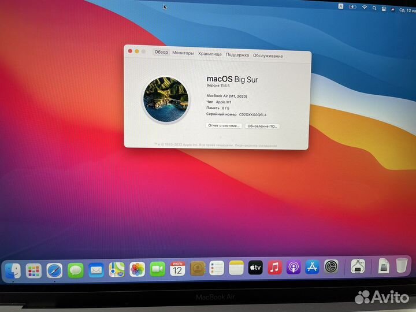Click the Wi-Fi status icon
Viewport: 416px width, 312px height.
(x=365, y=8)
